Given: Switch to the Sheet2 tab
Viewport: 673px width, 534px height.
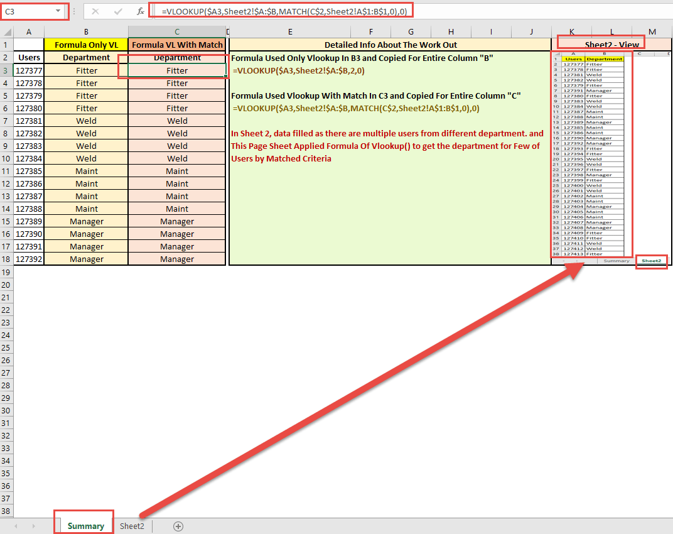Looking at the screenshot, I should click(x=132, y=526).
